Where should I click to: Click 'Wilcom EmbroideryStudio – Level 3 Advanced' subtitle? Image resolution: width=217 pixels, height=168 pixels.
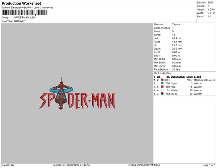pyautogui.click(x=27, y=8)
